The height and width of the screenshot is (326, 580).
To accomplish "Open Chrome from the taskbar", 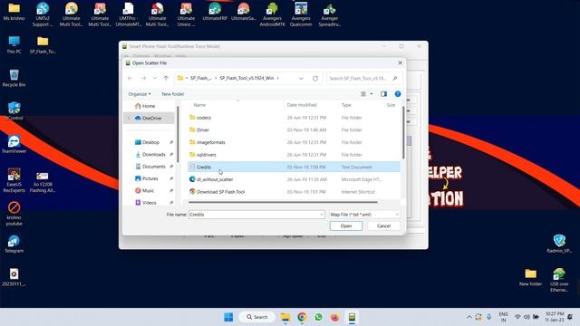I will (302, 317).
